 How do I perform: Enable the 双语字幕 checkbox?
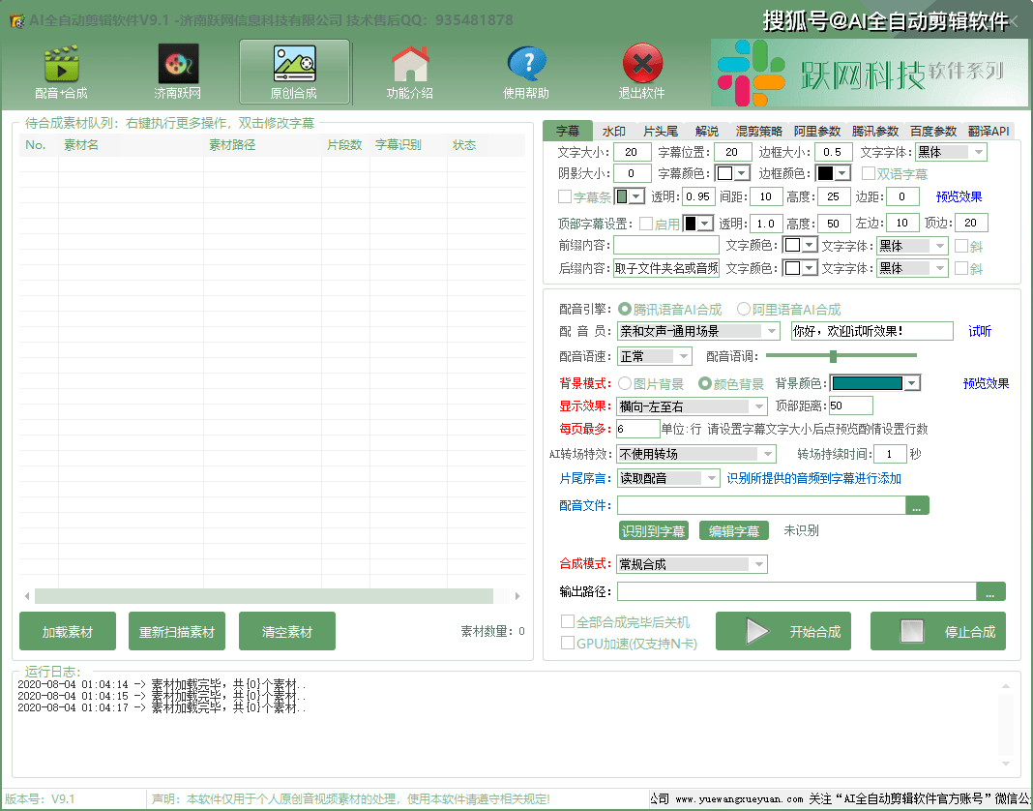coord(869,173)
